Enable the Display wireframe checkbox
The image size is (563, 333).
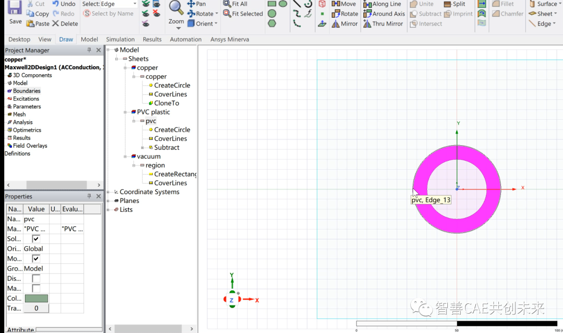pos(35,278)
